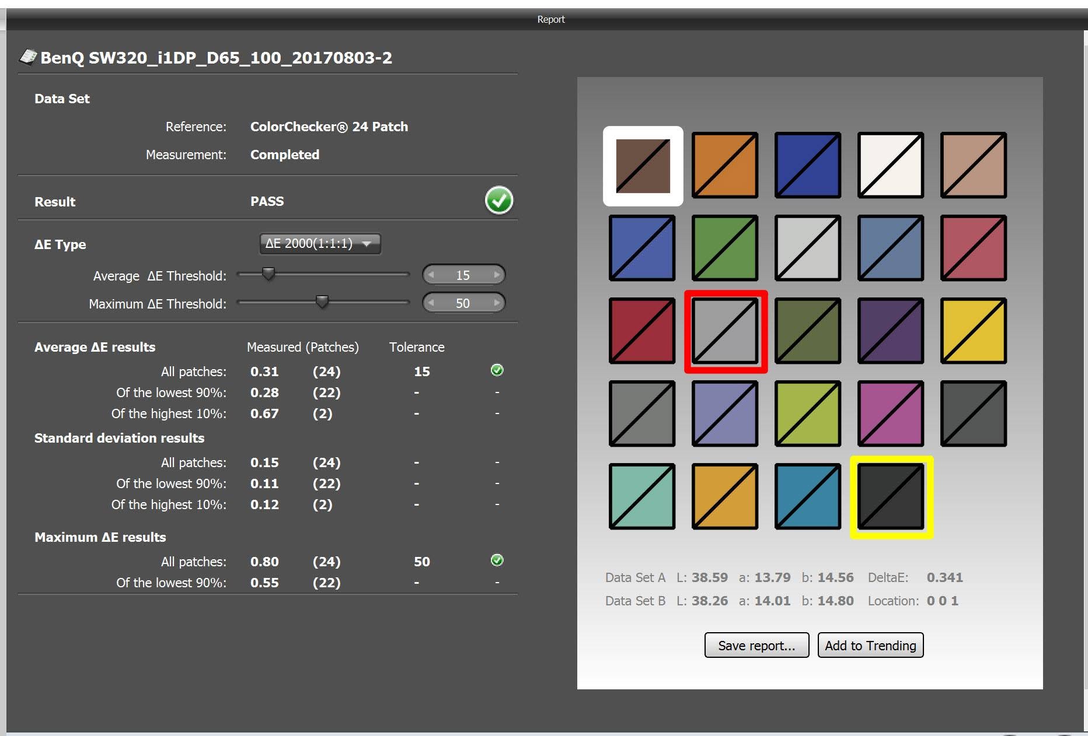Select the magenta color patch

(891, 414)
